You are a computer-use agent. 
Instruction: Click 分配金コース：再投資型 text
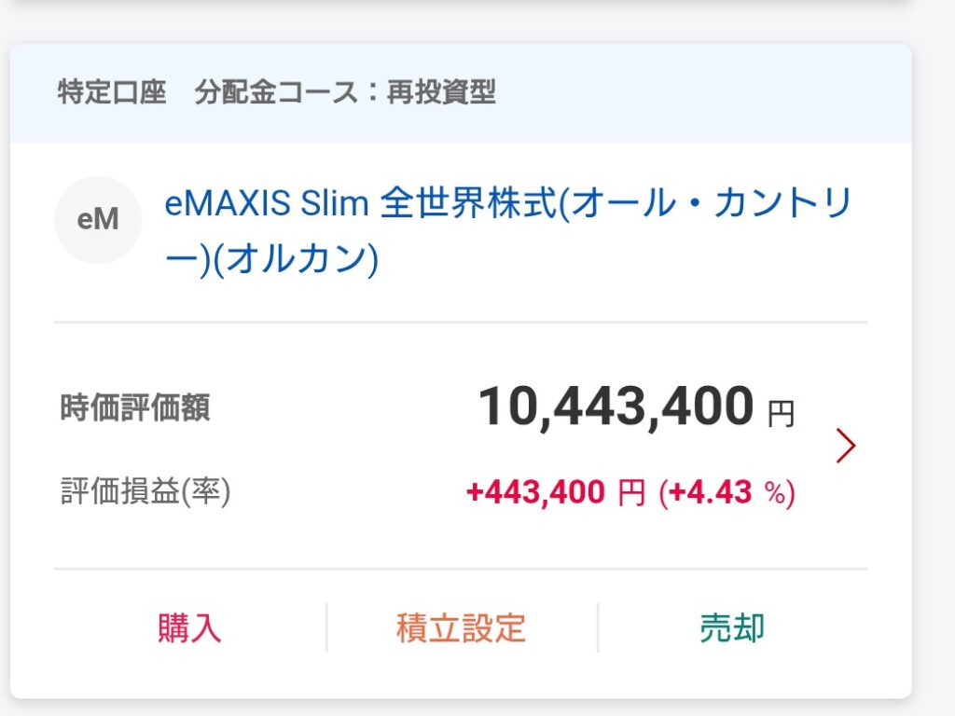pyautogui.click(x=345, y=92)
